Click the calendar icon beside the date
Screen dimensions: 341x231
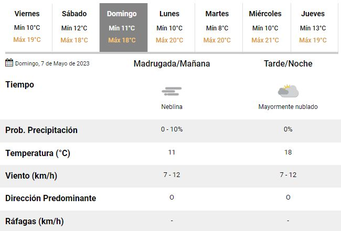[x=9, y=63]
